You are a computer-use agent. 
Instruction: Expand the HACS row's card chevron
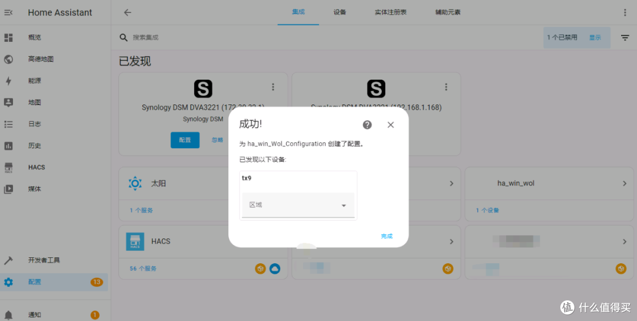tap(451, 241)
